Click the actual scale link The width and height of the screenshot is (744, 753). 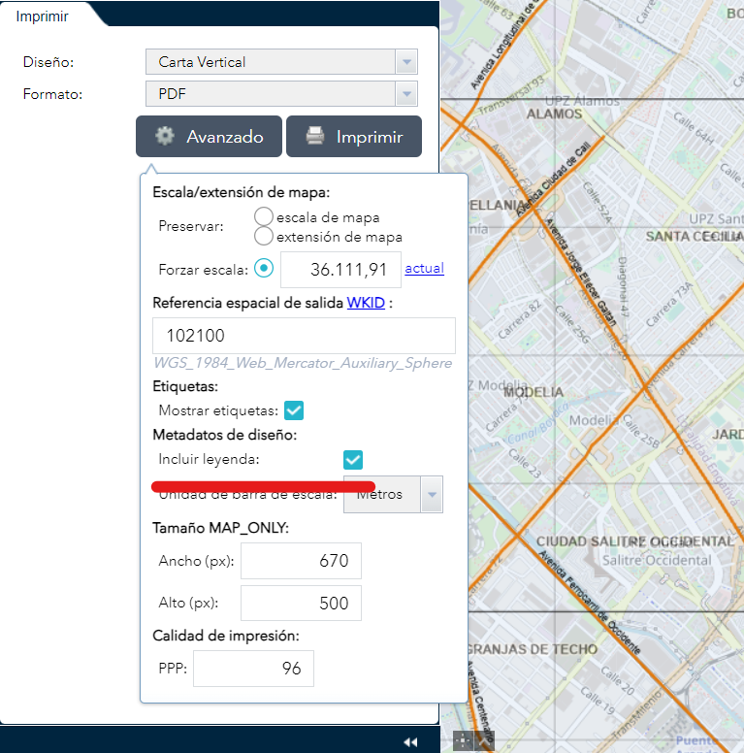point(424,268)
